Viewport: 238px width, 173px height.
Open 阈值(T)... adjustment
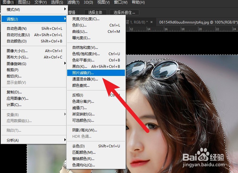[x=96, y=108]
